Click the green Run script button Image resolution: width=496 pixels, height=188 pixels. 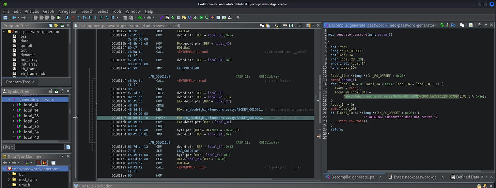(201, 17)
